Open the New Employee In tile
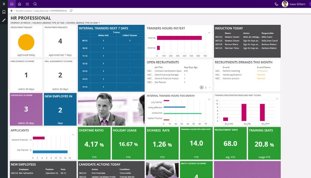The width and height of the screenshot is (311, 178). (60, 110)
